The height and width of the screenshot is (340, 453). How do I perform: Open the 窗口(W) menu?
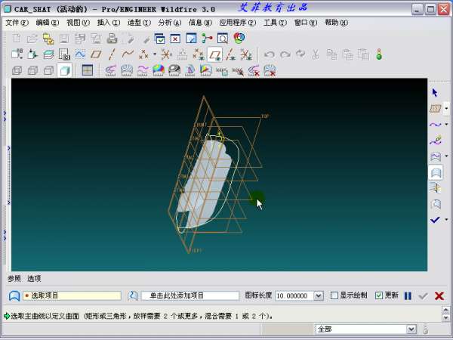pos(306,23)
